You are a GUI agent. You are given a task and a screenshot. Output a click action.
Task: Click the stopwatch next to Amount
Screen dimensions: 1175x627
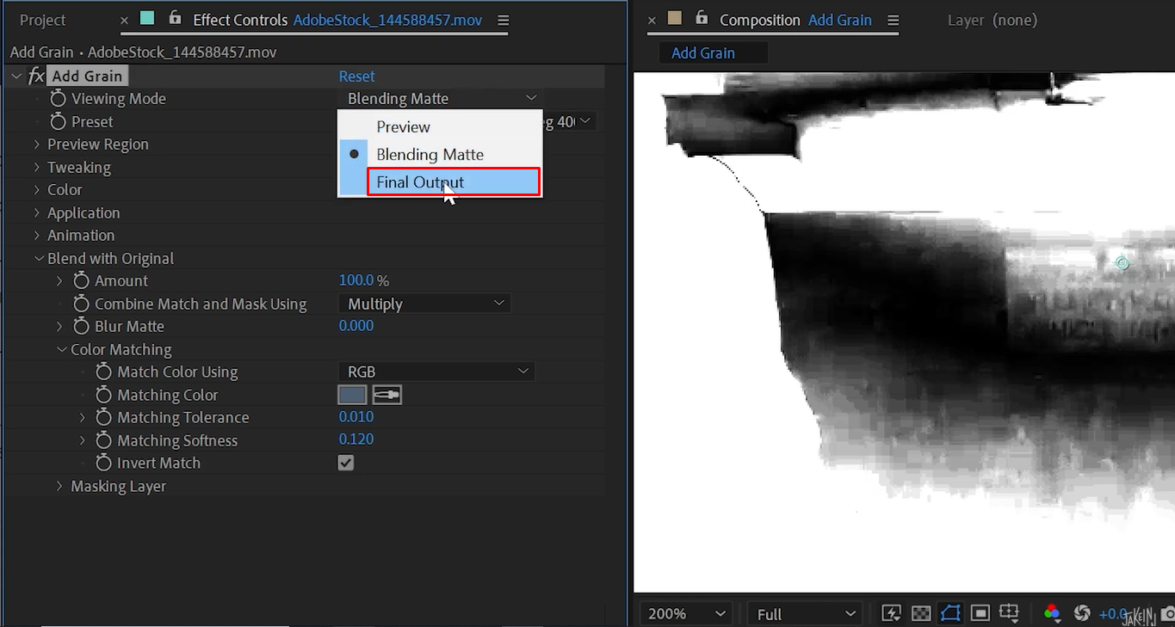pos(81,280)
